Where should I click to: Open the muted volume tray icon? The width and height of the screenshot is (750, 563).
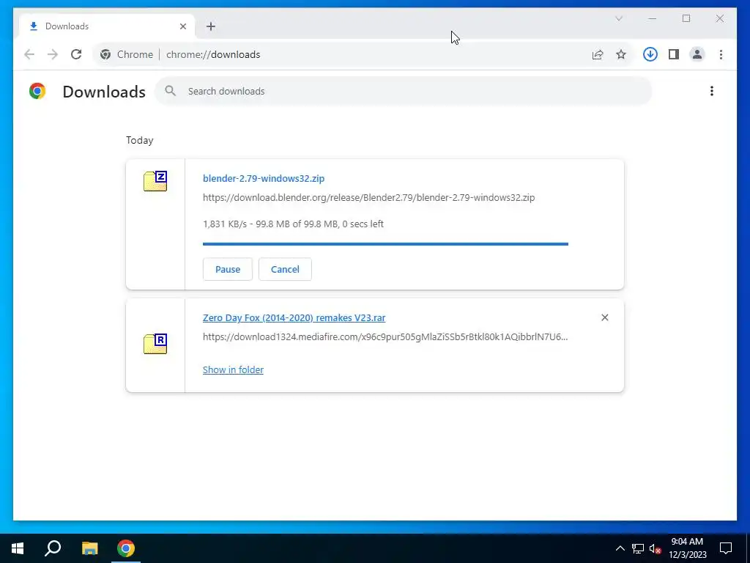[x=655, y=548]
